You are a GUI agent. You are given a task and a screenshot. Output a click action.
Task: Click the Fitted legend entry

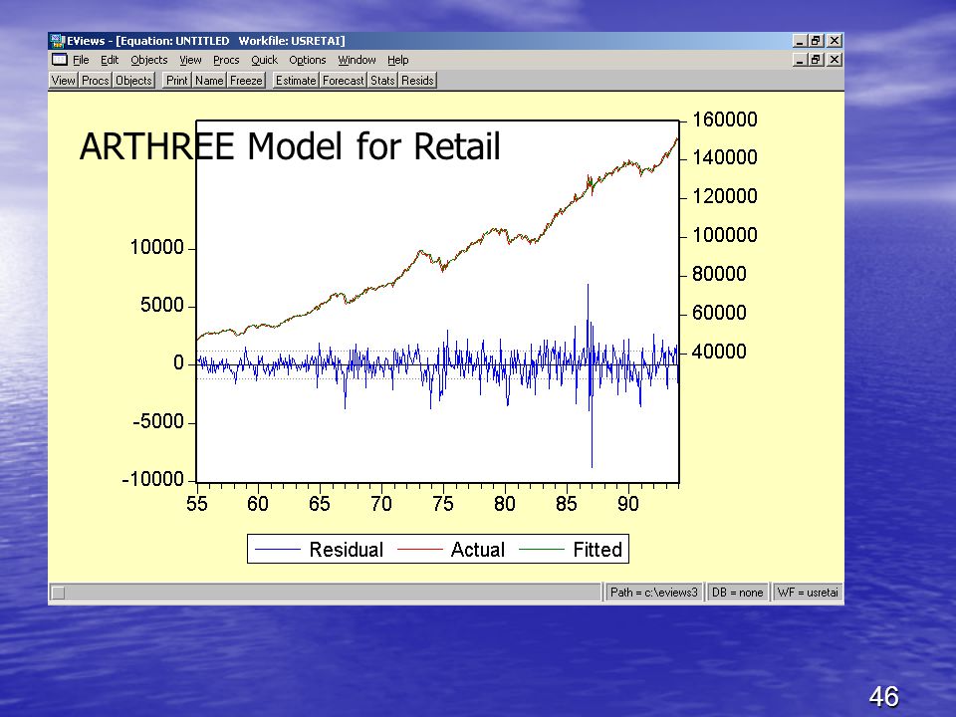click(571, 550)
